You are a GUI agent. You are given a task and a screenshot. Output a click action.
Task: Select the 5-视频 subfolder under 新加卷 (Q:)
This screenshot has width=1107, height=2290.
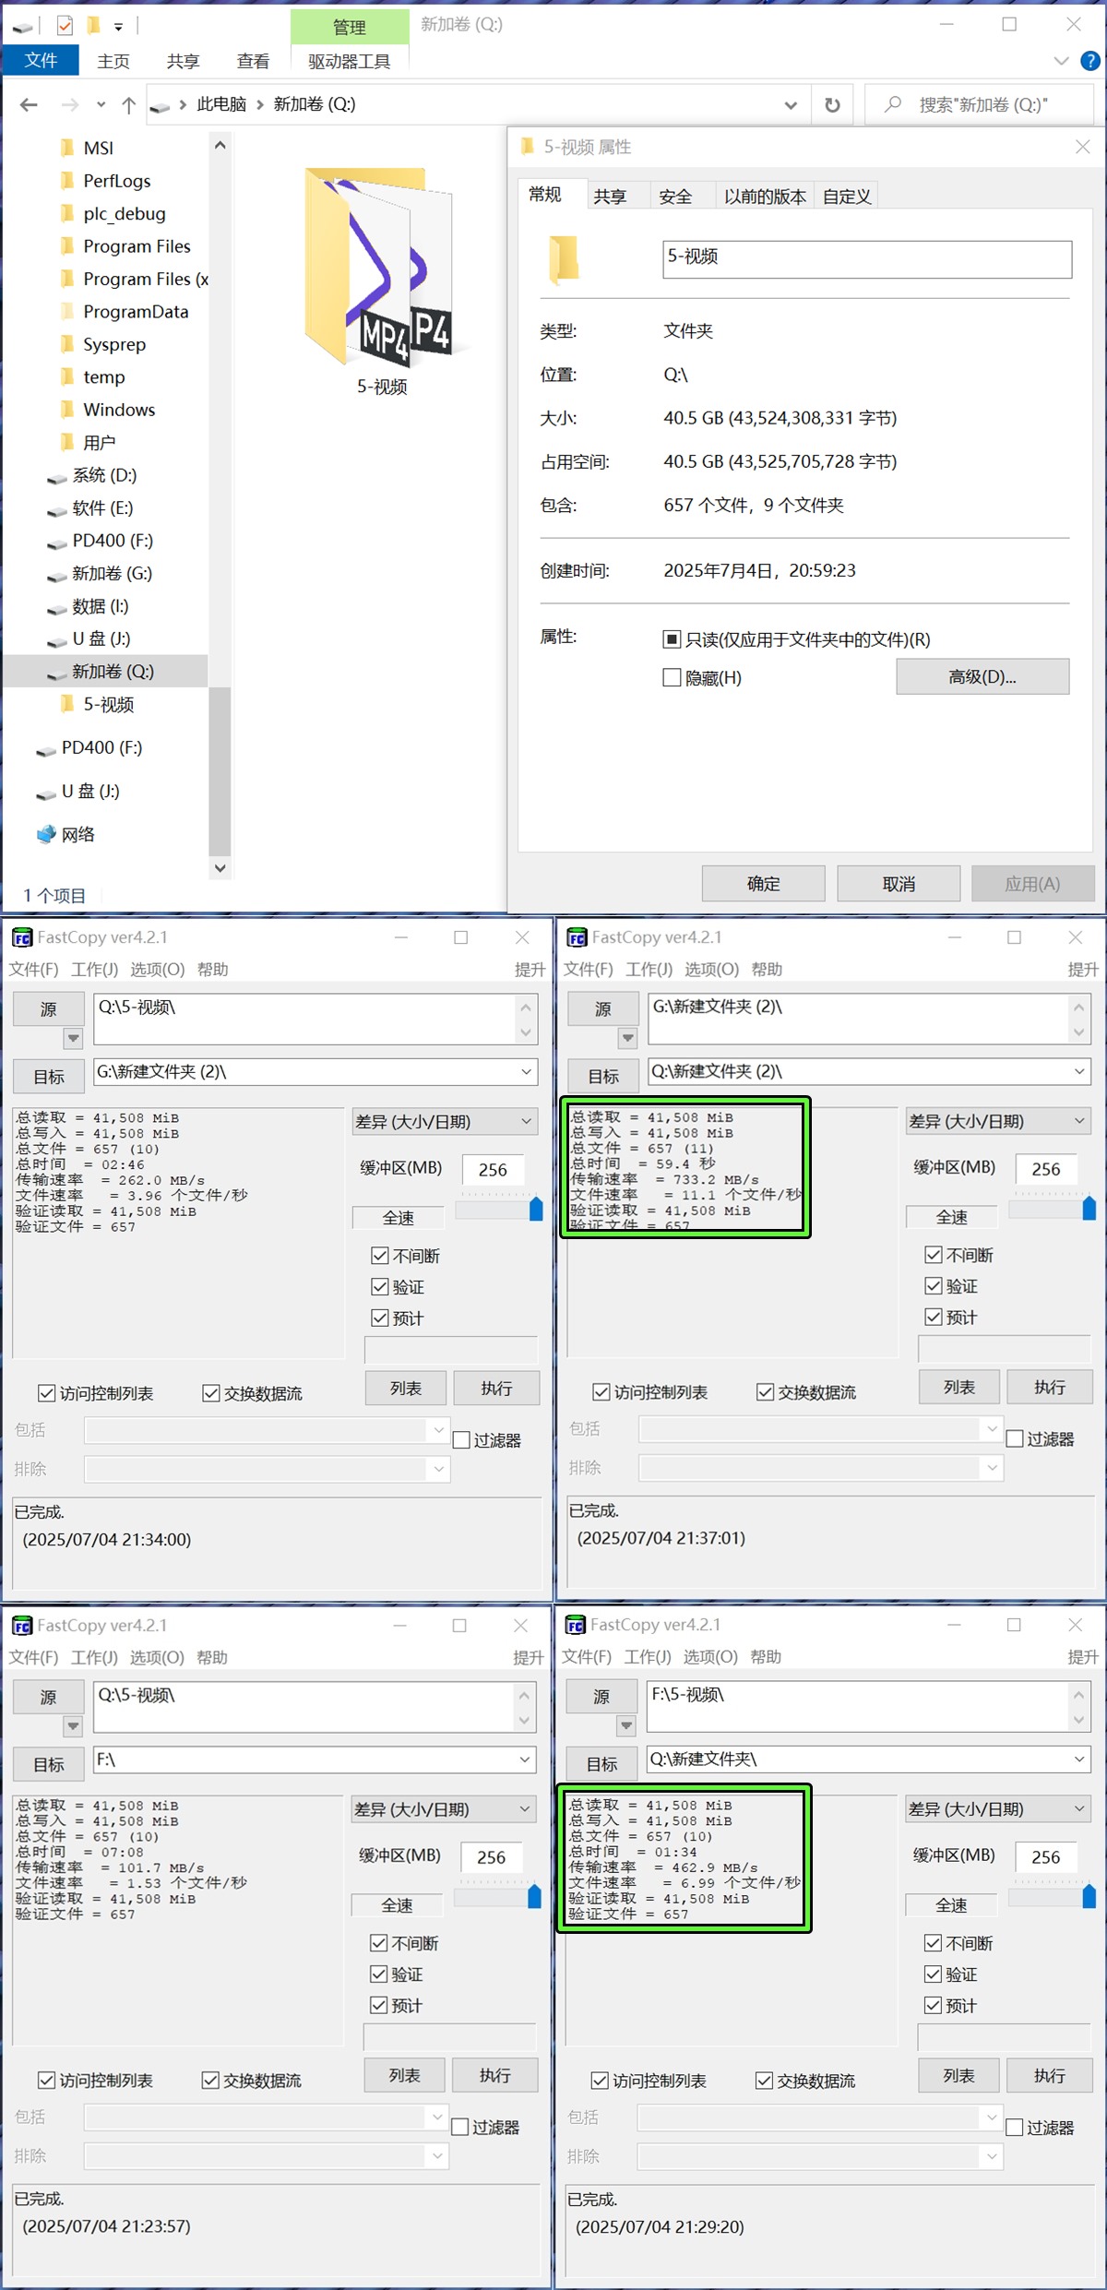(108, 705)
